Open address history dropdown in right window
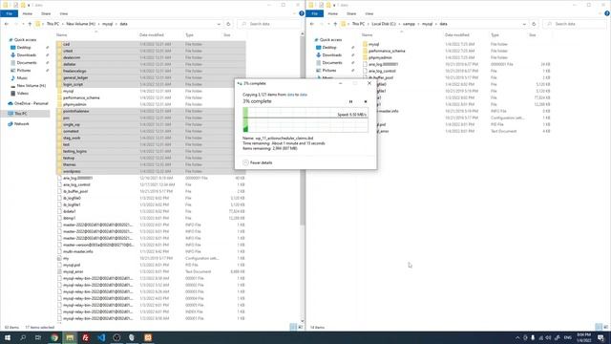The height and width of the screenshot is (344, 611). coord(524,24)
